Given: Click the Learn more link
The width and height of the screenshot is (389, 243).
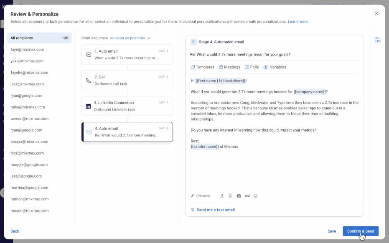Looking at the screenshot, I should [298, 21].
